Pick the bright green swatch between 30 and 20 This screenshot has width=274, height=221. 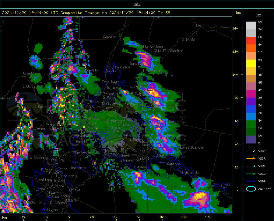251,124
